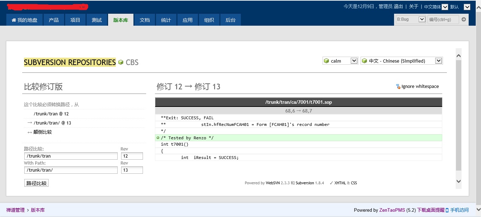Click the inner frame scroll down arrow

point(458,181)
